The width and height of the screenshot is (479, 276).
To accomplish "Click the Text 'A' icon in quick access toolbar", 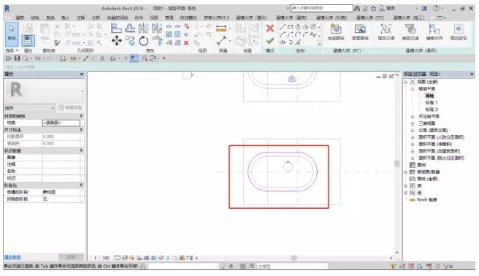I will tap(102, 58).
